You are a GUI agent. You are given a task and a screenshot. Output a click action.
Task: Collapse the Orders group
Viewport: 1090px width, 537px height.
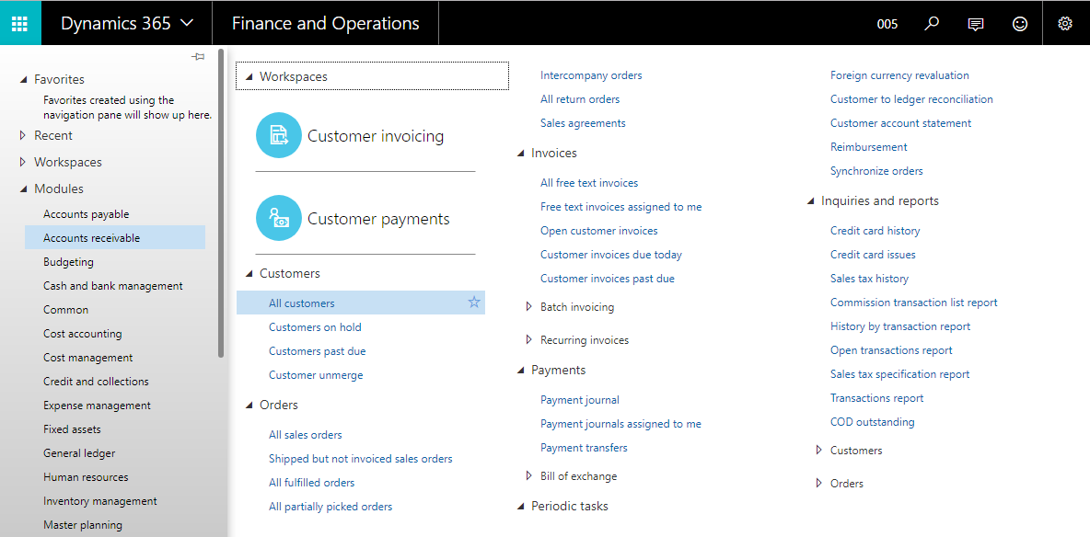click(249, 405)
